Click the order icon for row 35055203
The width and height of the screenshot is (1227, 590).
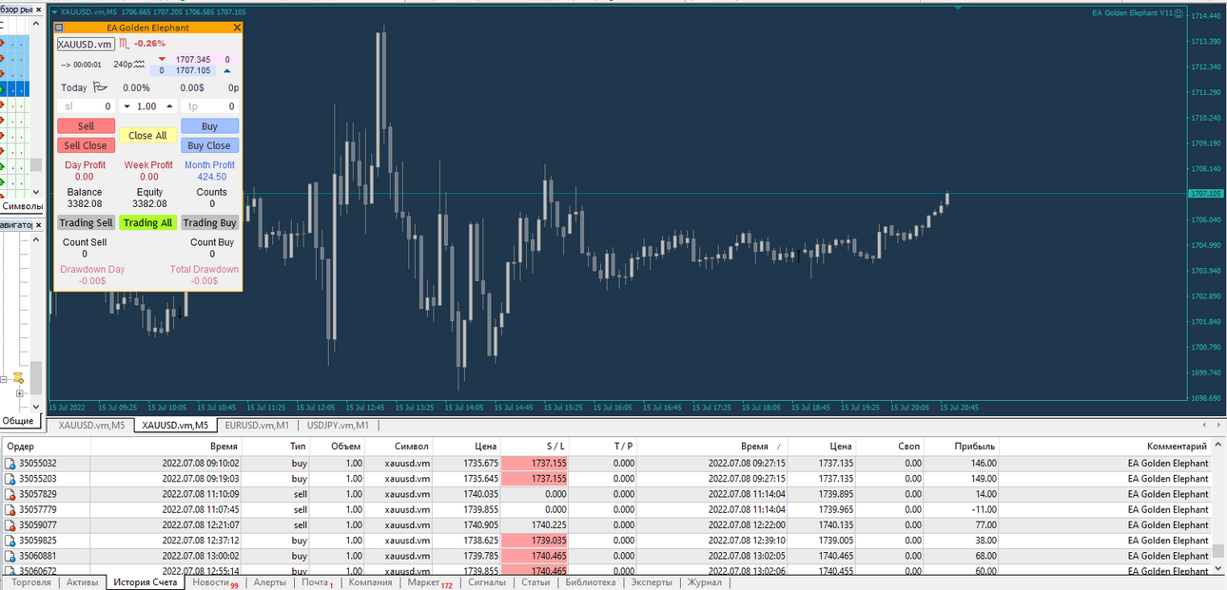click(10, 479)
